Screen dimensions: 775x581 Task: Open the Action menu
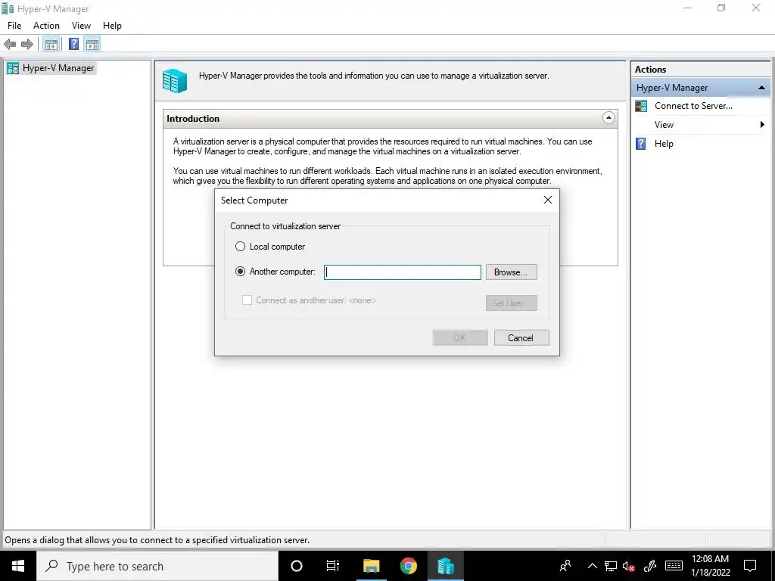tap(46, 26)
